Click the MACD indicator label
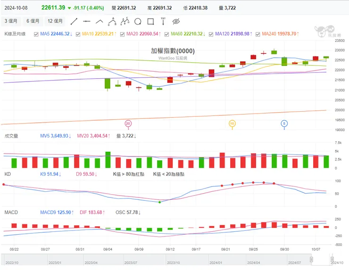Viewport: 349px width, 270px height. click(x=11, y=212)
